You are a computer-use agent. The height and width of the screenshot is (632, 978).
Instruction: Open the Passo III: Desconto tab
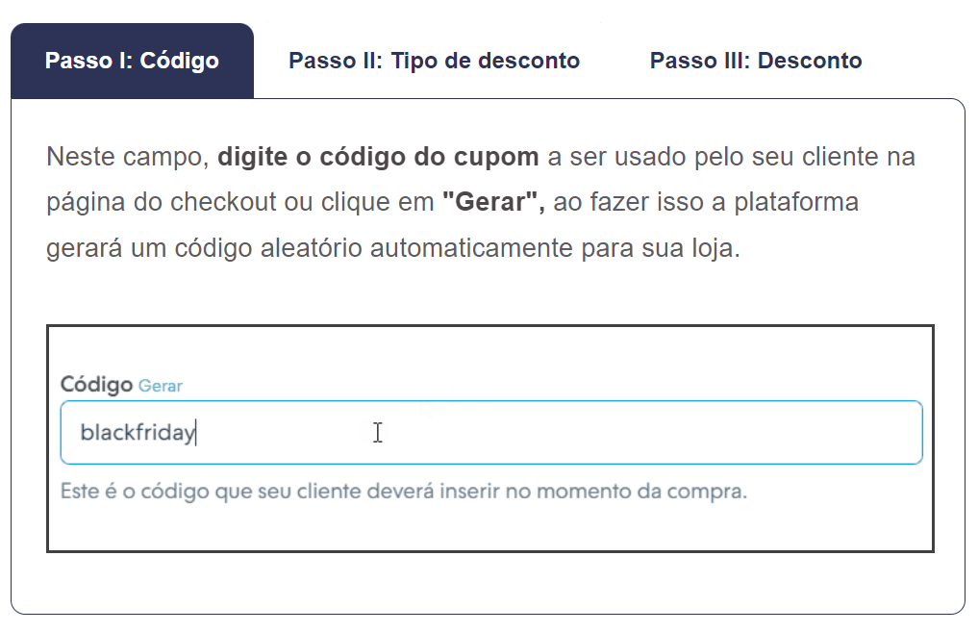point(756,61)
